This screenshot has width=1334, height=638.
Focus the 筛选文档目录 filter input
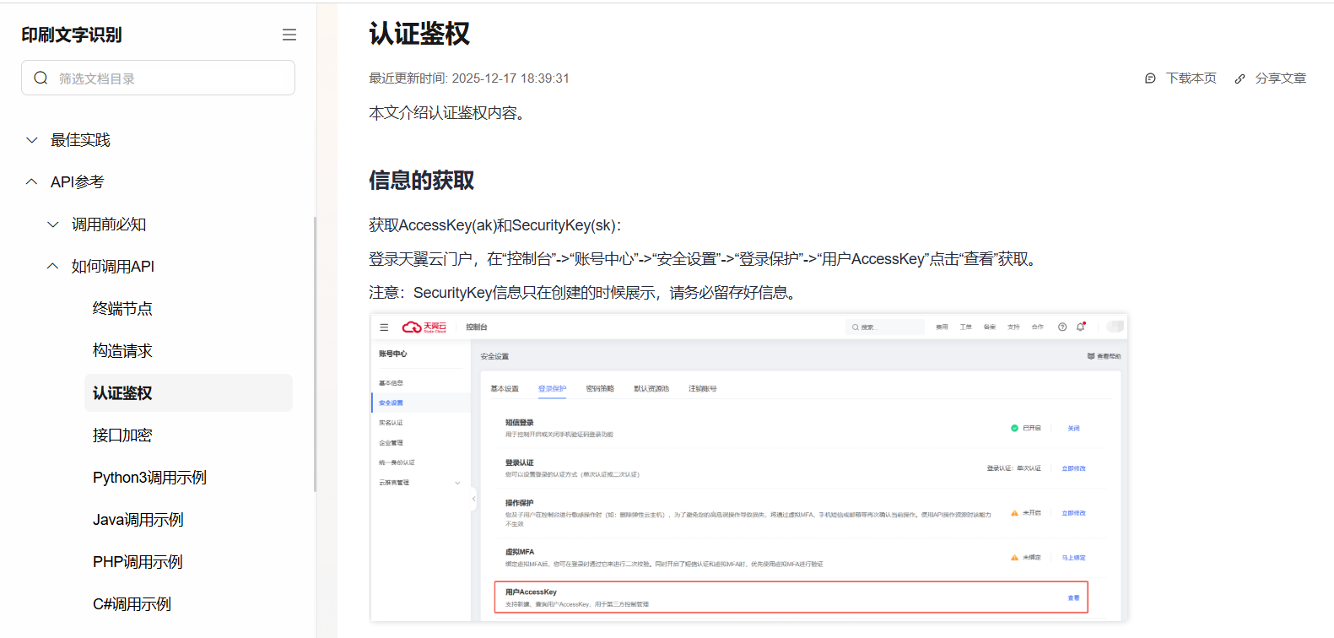[x=158, y=78]
